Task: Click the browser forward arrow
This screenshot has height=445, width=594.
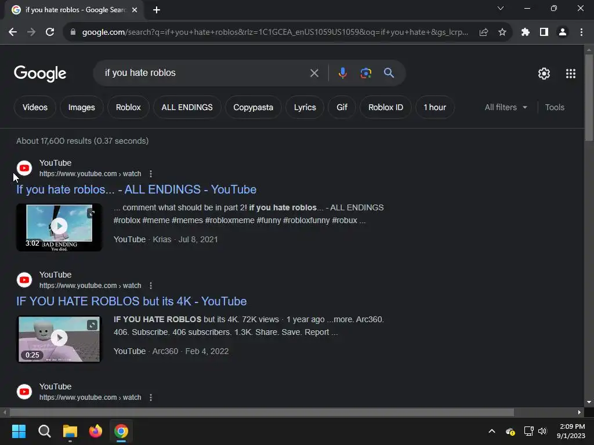Action: coord(31,32)
